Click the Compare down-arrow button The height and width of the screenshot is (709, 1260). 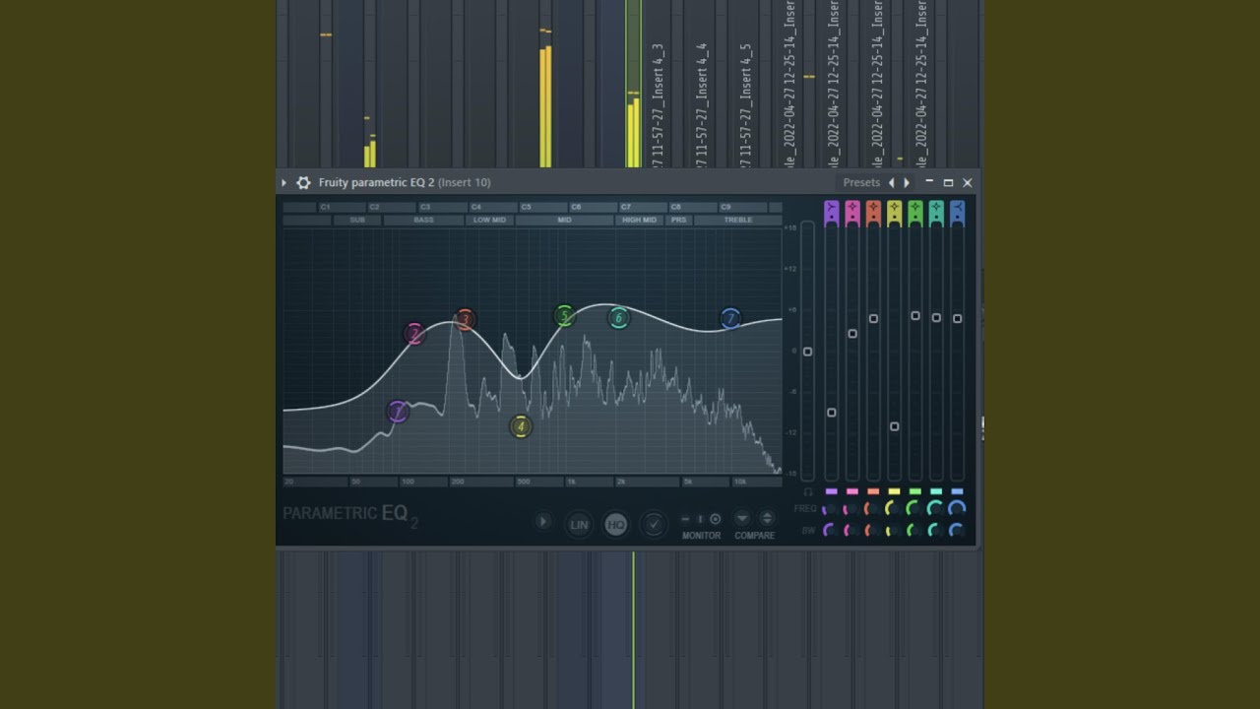click(742, 519)
